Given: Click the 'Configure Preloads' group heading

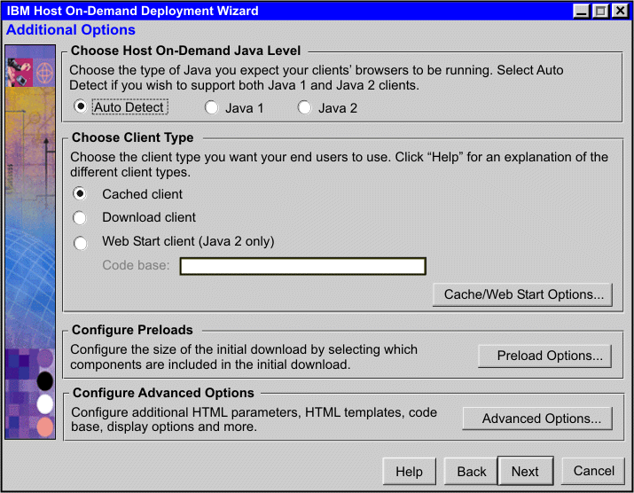Looking at the screenshot, I should (132, 330).
